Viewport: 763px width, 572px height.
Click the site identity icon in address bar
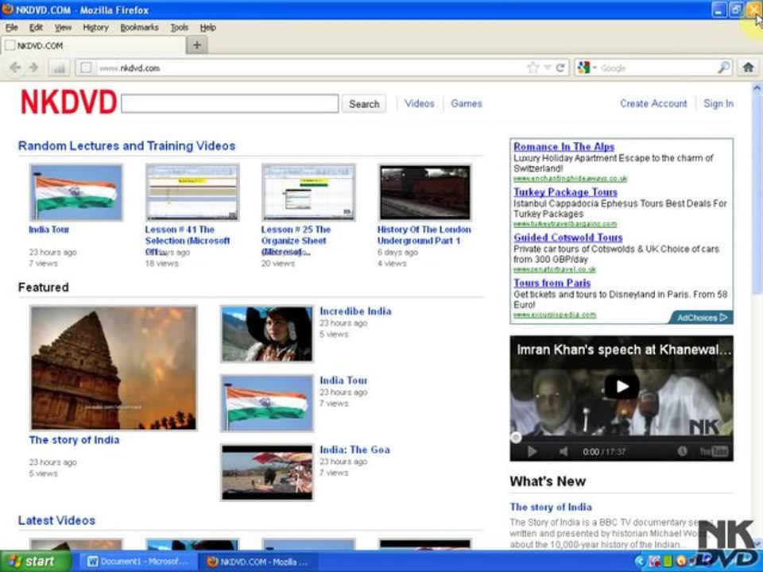pyautogui.click(x=86, y=68)
